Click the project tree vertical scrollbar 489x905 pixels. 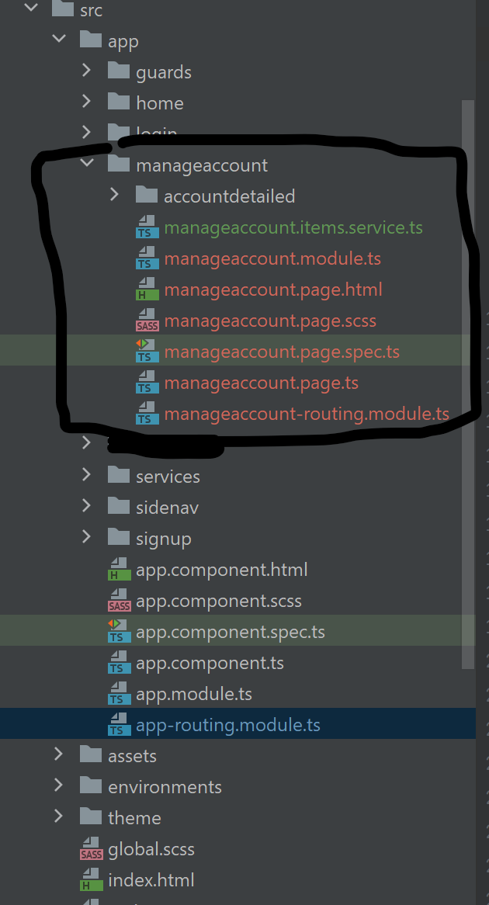pos(467,384)
